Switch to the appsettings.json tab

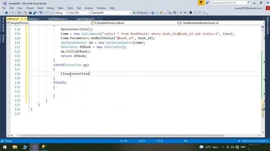click(x=85, y=19)
